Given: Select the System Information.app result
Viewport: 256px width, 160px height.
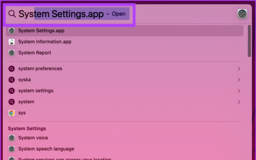Looking at the screenshot, I should (124, 42).
